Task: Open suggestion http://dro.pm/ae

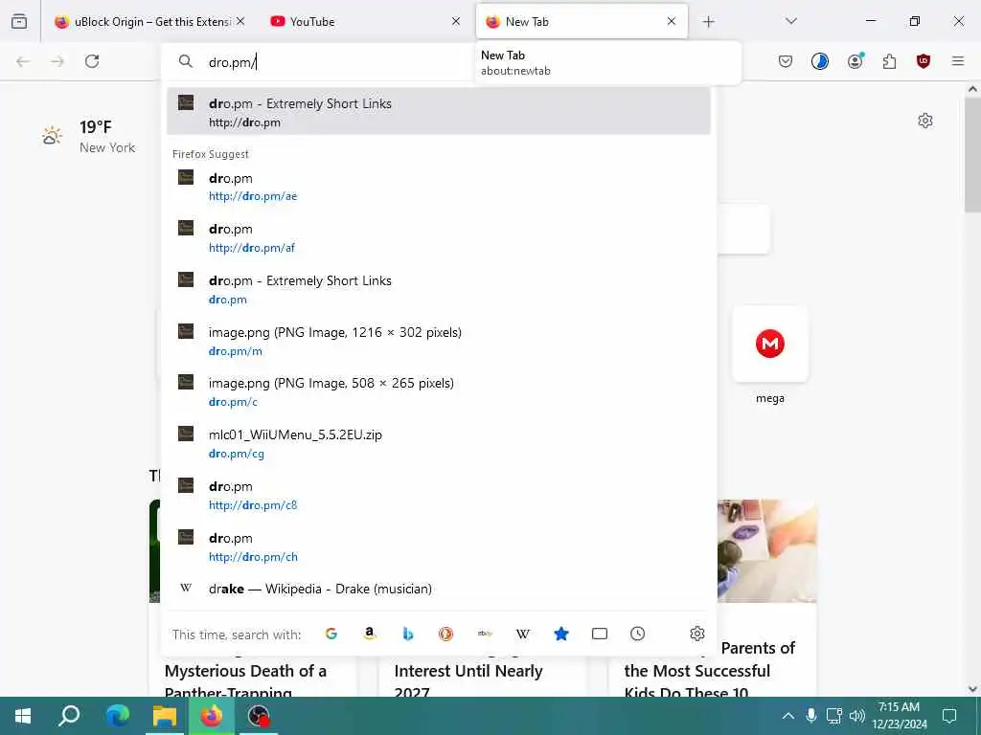Action: click(x=438, y=187)
